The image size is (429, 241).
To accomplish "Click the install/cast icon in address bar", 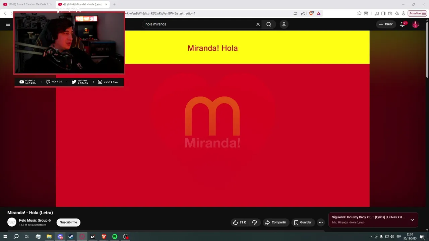I will tap(295, 13).
